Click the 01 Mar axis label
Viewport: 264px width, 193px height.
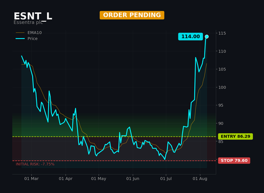31,179
